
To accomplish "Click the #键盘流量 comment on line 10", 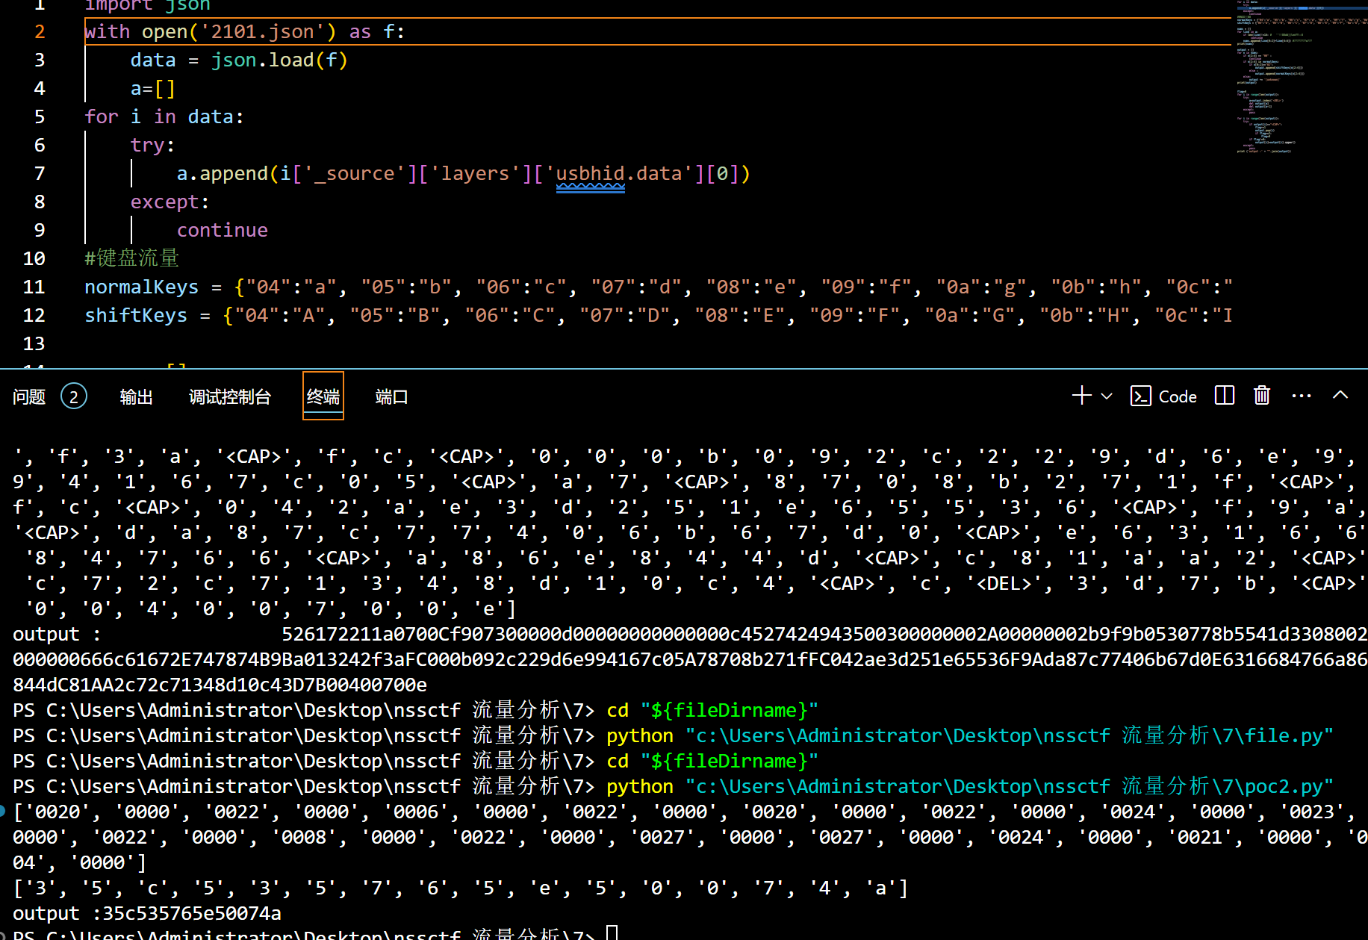I will [131, 258].
